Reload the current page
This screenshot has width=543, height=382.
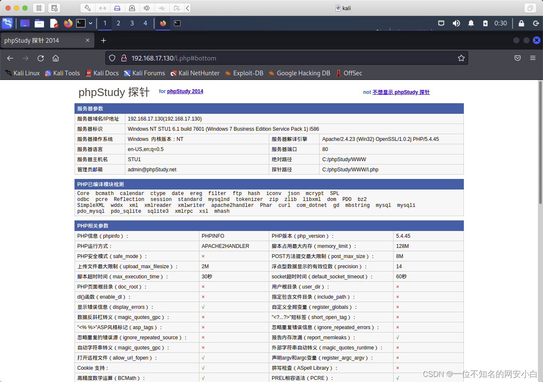coord(41,58)
